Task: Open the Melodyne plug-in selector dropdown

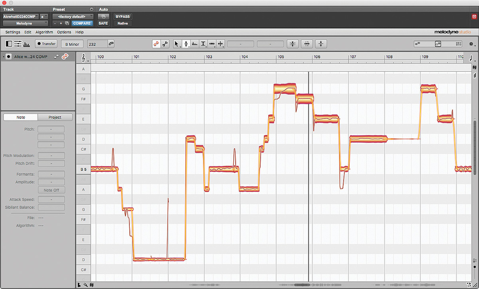Action: tap(25, 23)
